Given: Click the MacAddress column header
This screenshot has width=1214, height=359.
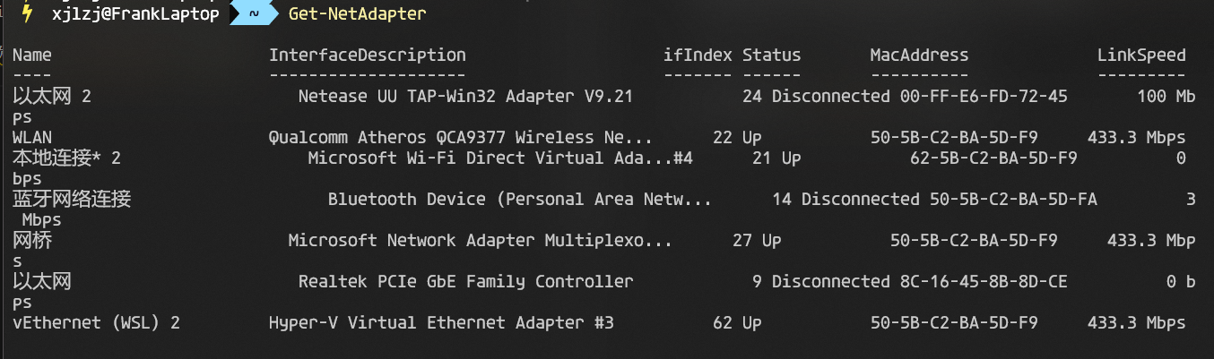Looking at the screenshot, I should pos(918,56).
